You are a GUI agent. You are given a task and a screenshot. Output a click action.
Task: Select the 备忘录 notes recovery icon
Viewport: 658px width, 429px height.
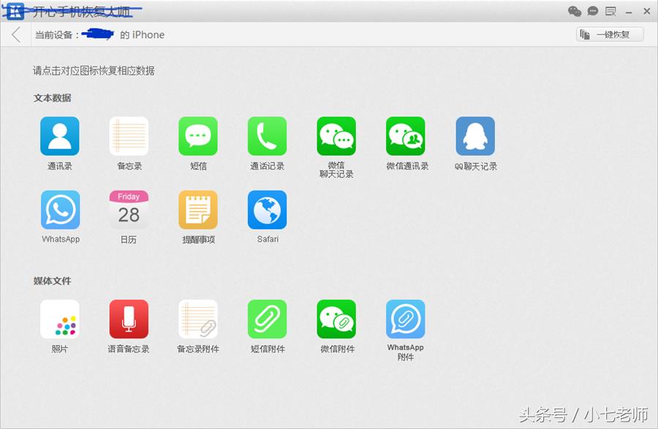[129, 136]
